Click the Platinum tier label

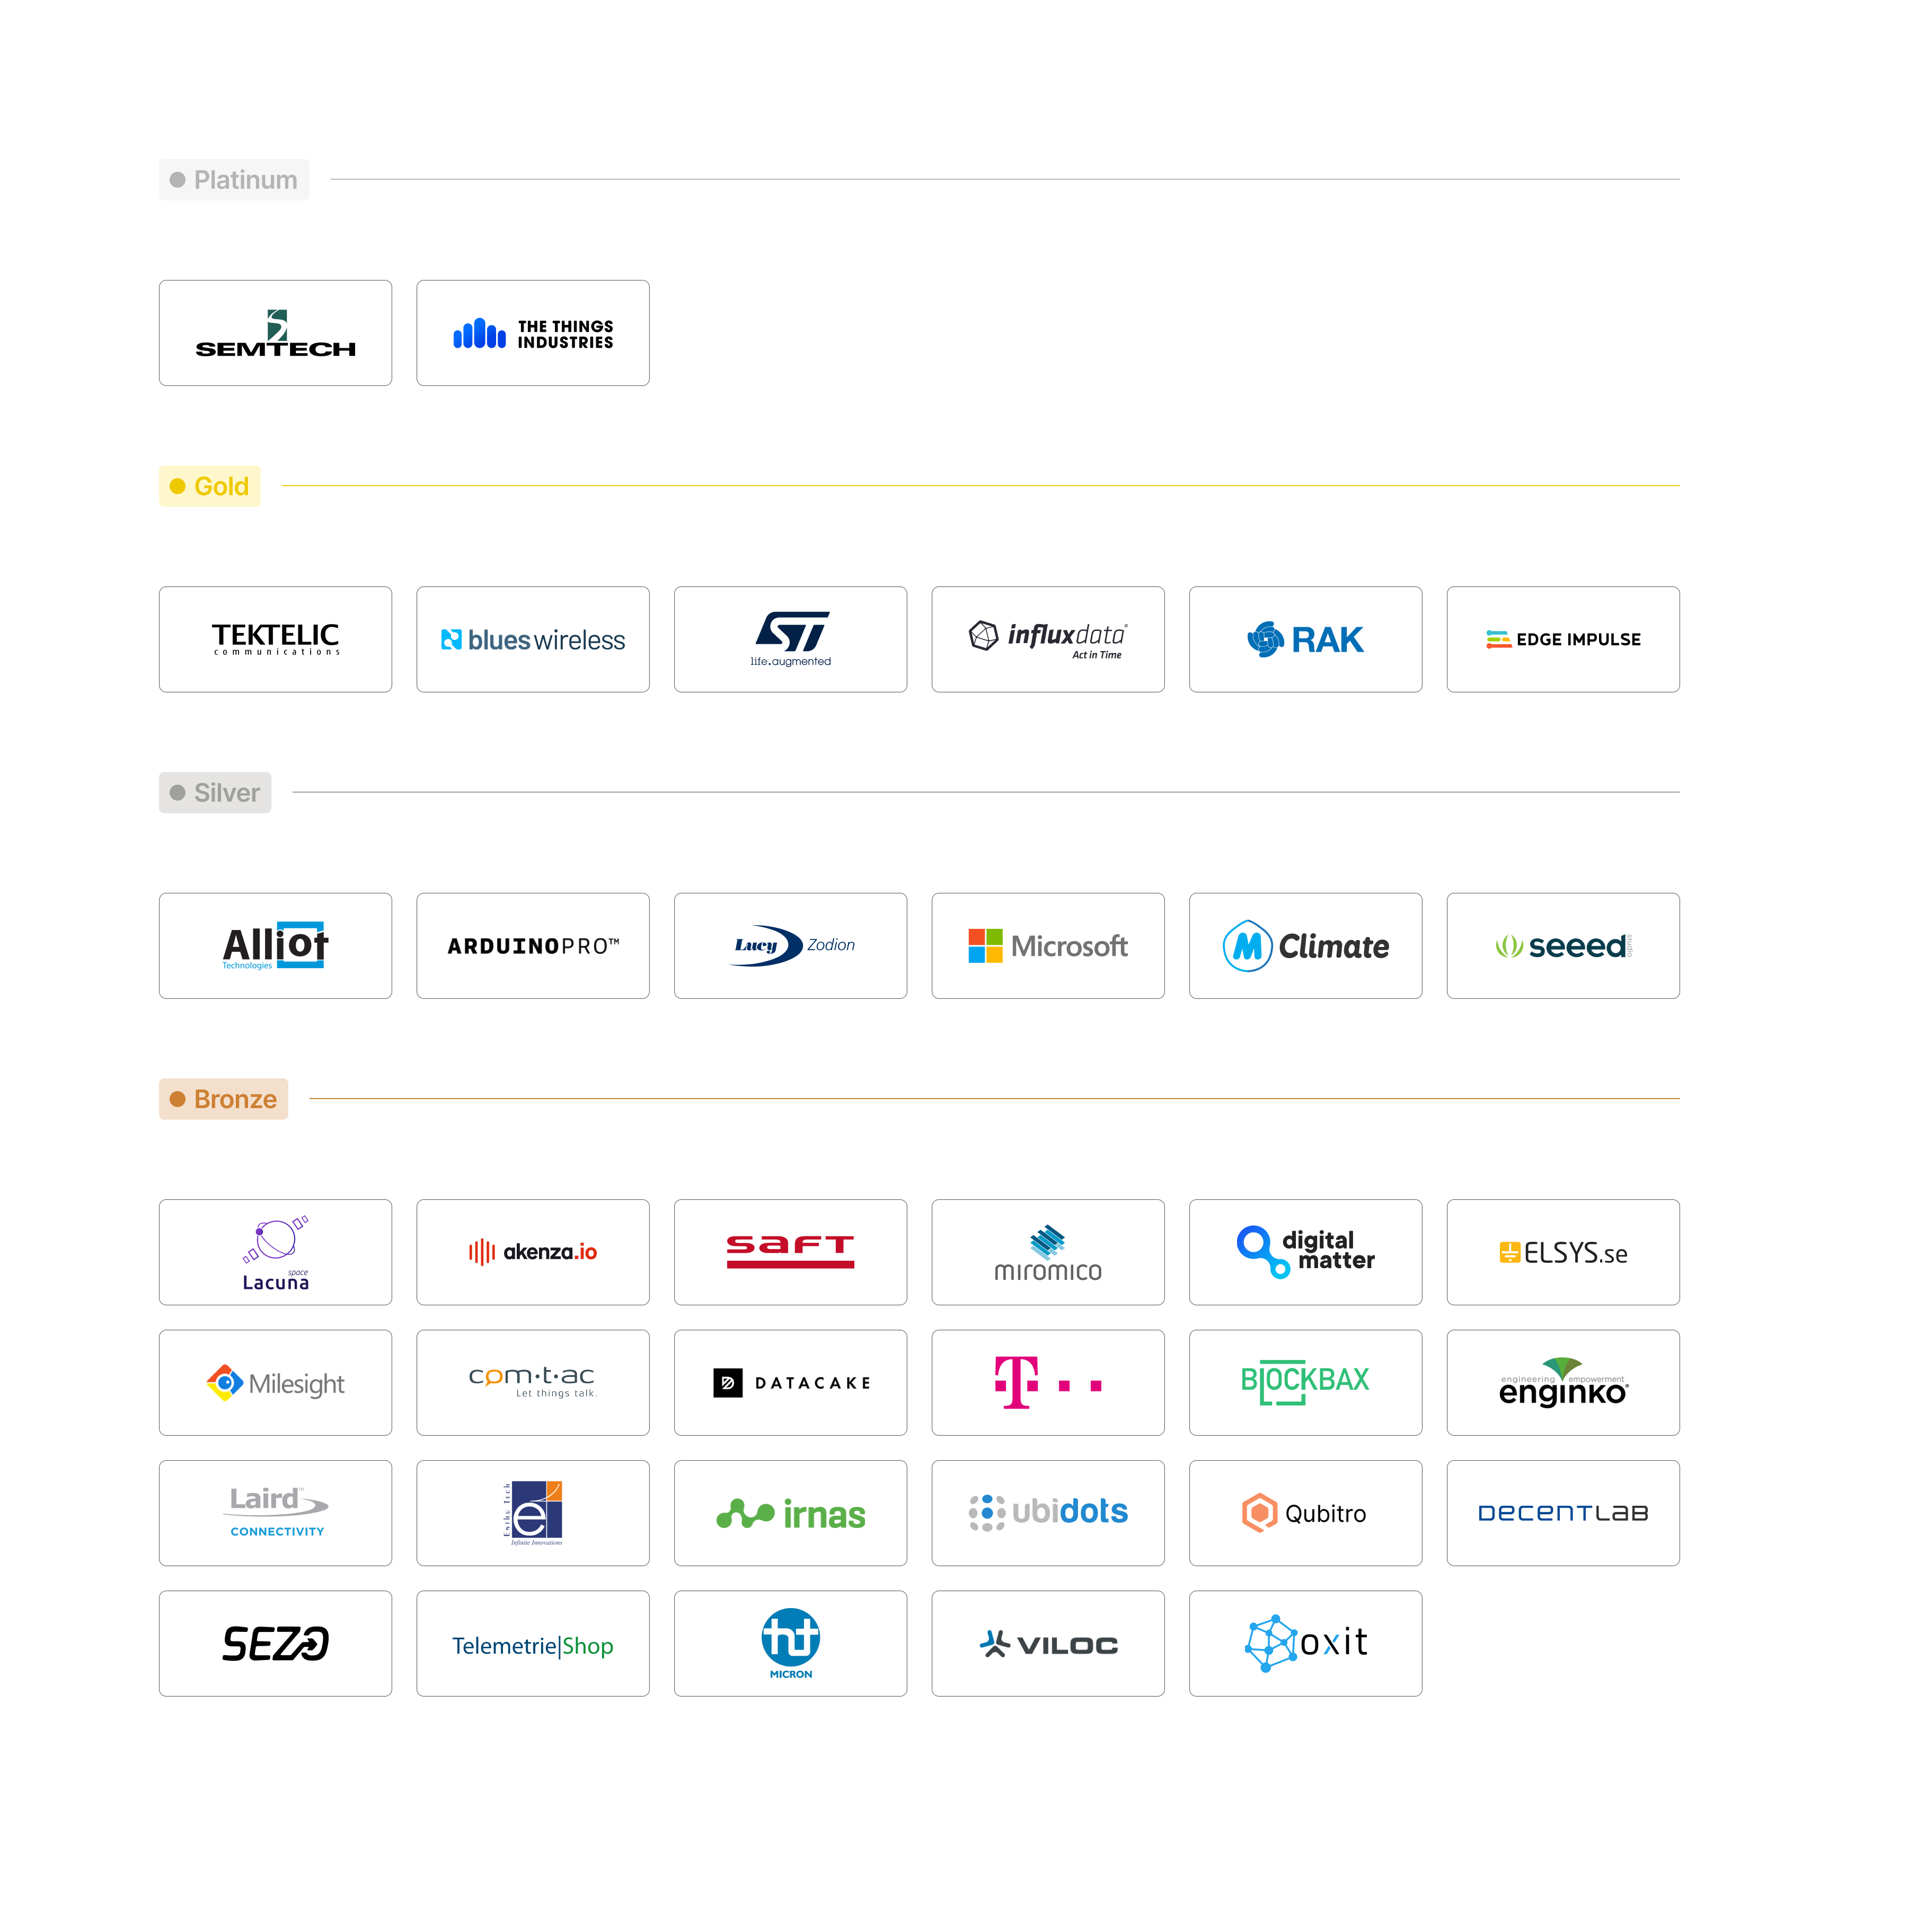tap(234, 180)
